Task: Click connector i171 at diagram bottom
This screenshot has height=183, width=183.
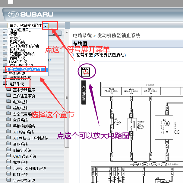Action: coord(164,164)
